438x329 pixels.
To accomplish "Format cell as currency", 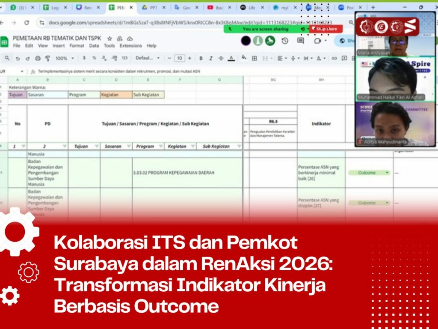I will click(84, 58).
